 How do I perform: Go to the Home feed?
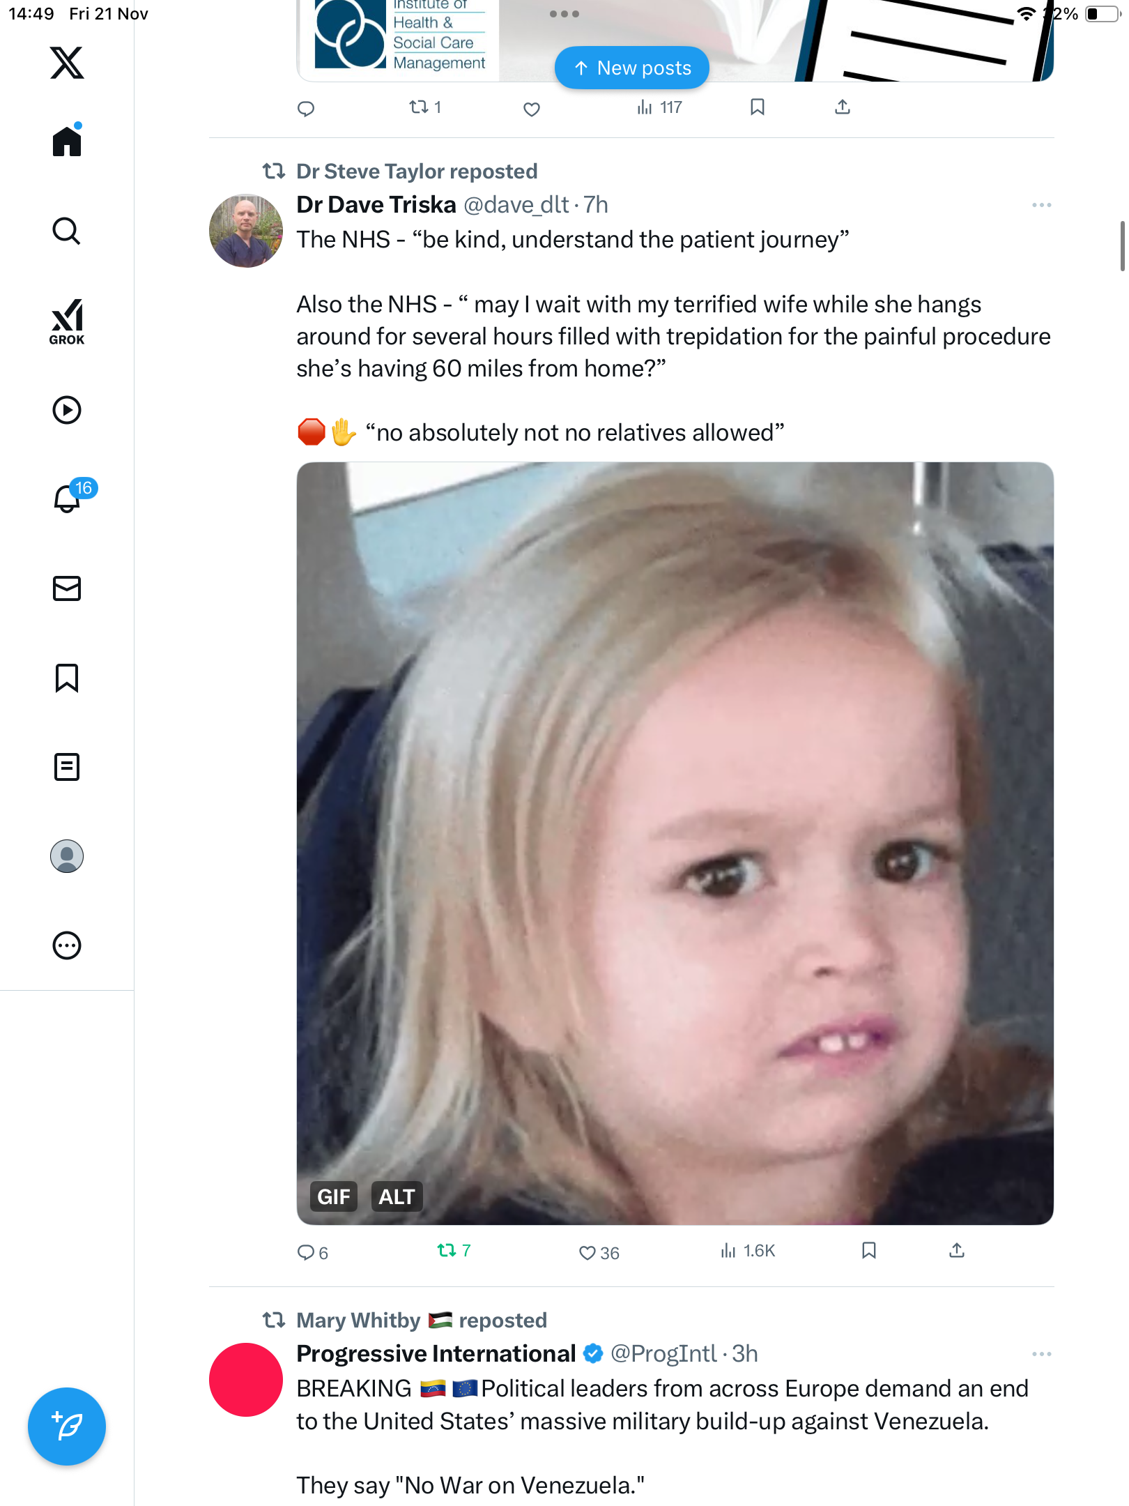point(67,142)
